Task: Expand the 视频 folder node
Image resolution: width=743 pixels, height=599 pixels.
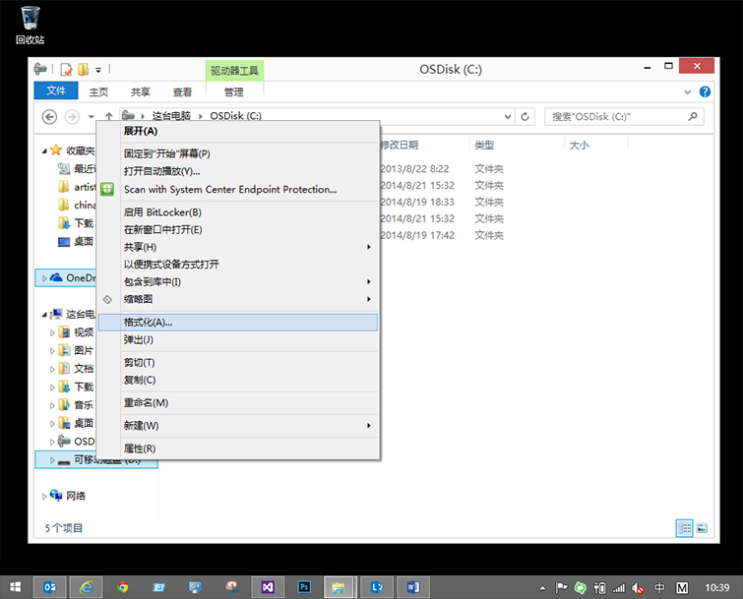Action: tap(52, 332)
